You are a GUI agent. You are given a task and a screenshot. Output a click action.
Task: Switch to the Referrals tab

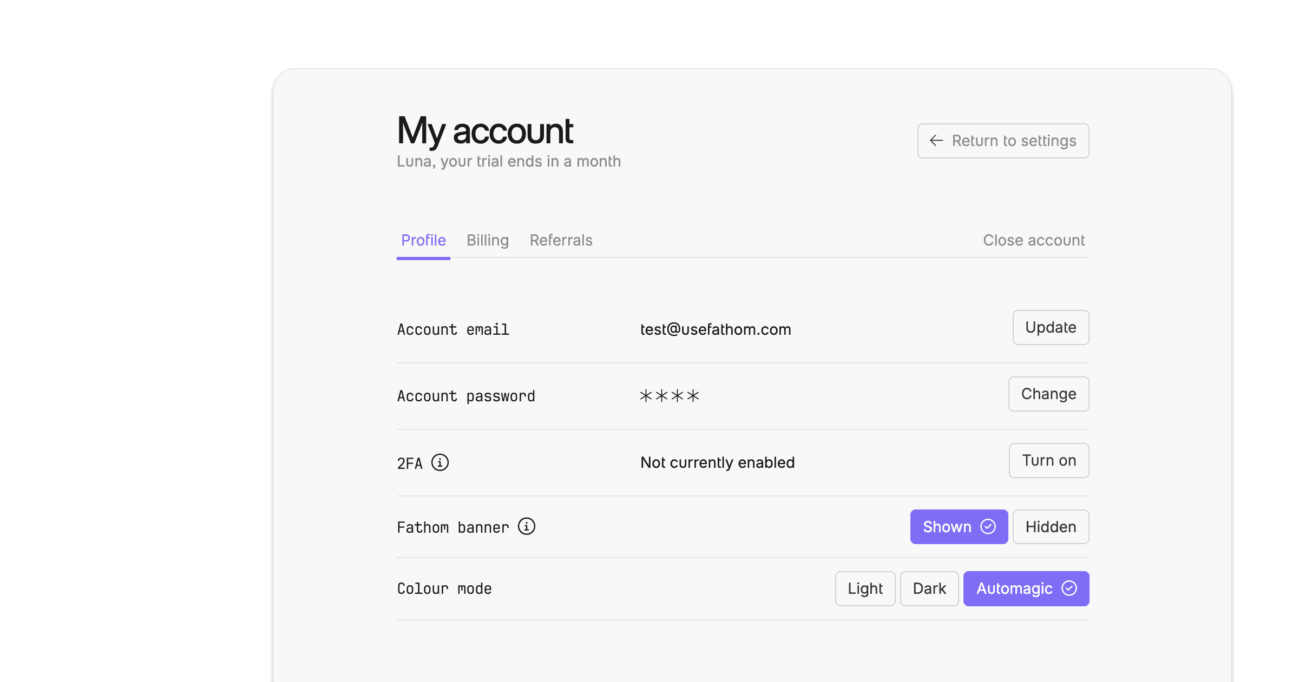(x=561, y=240)
